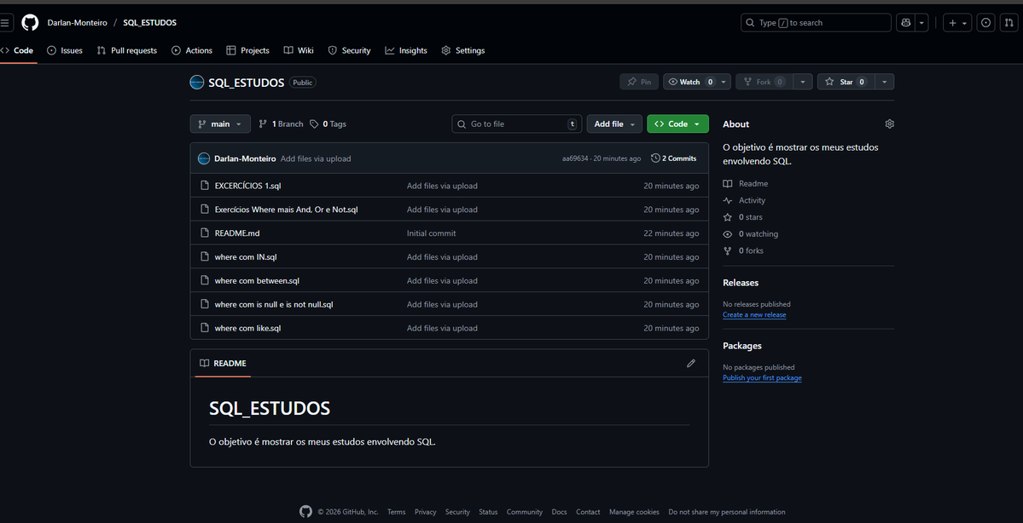Open the Releases heading link
The image size is (1023, 523).
click(x=741, y=283)
